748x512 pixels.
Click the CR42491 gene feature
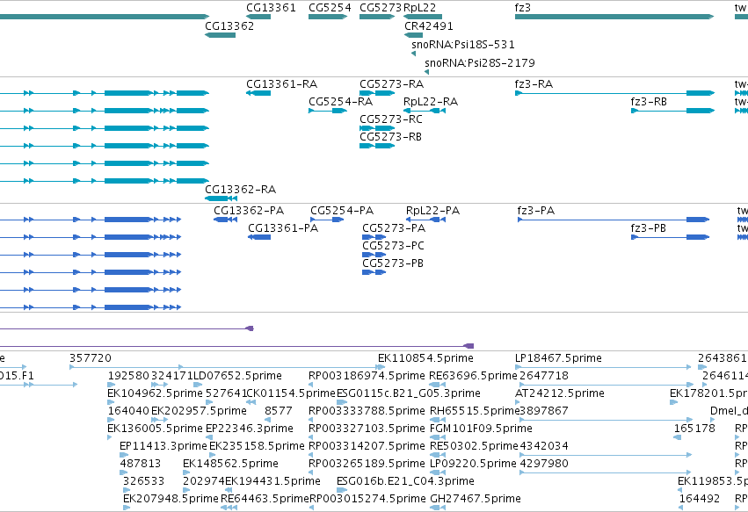[414, 35]
